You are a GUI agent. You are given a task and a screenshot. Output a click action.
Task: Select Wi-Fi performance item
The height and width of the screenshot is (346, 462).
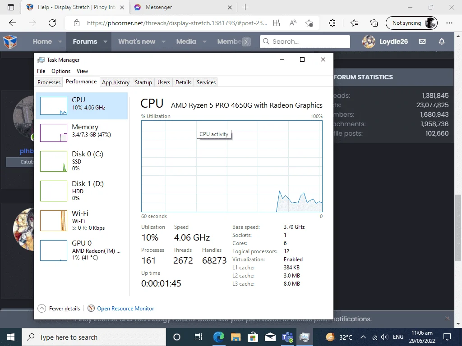[x=82, y=220]
